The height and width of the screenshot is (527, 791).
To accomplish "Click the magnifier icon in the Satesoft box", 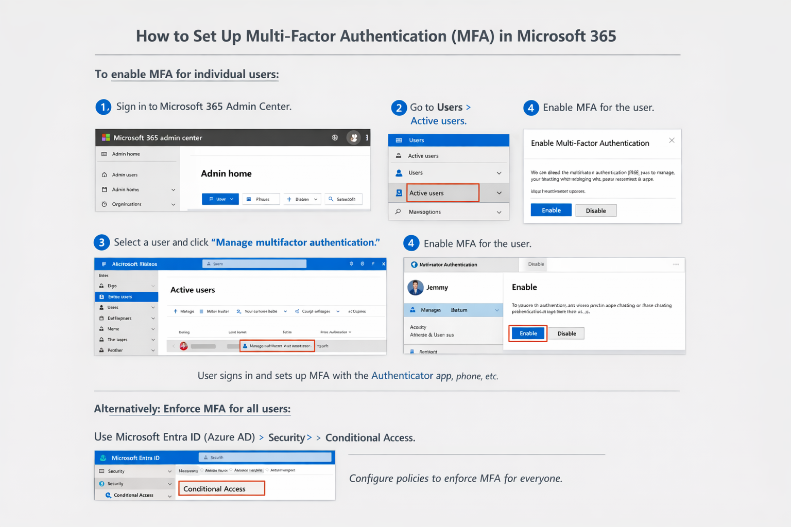I will (x=331, y=199).
